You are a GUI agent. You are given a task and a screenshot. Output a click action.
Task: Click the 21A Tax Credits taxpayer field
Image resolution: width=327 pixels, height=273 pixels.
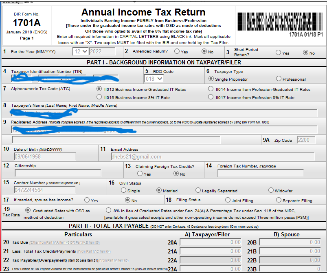(x=211, y=251)
